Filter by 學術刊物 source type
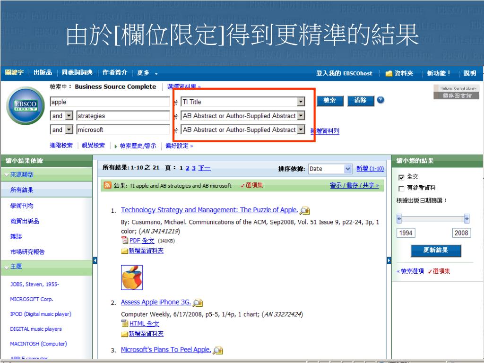 click(22, 206)
